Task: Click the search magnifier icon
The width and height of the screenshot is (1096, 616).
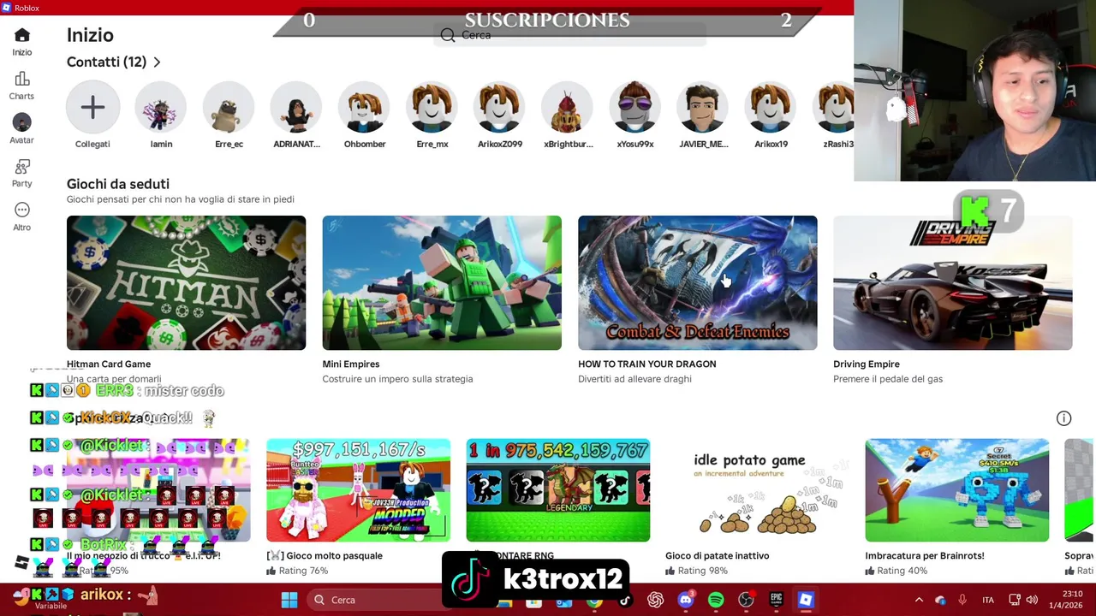Action: (x=448, y=35)
